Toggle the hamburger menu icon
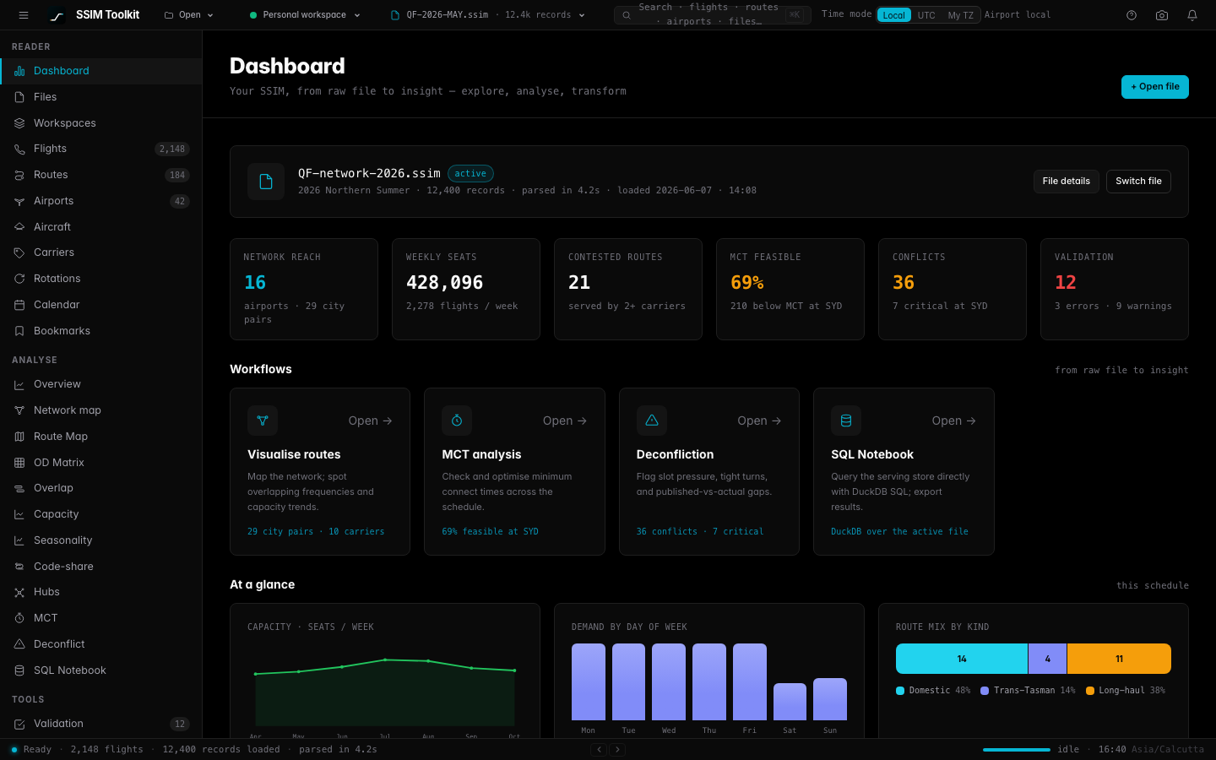Image resolution: width=1216 pixels, height=760 pixels. coord(24,15)
